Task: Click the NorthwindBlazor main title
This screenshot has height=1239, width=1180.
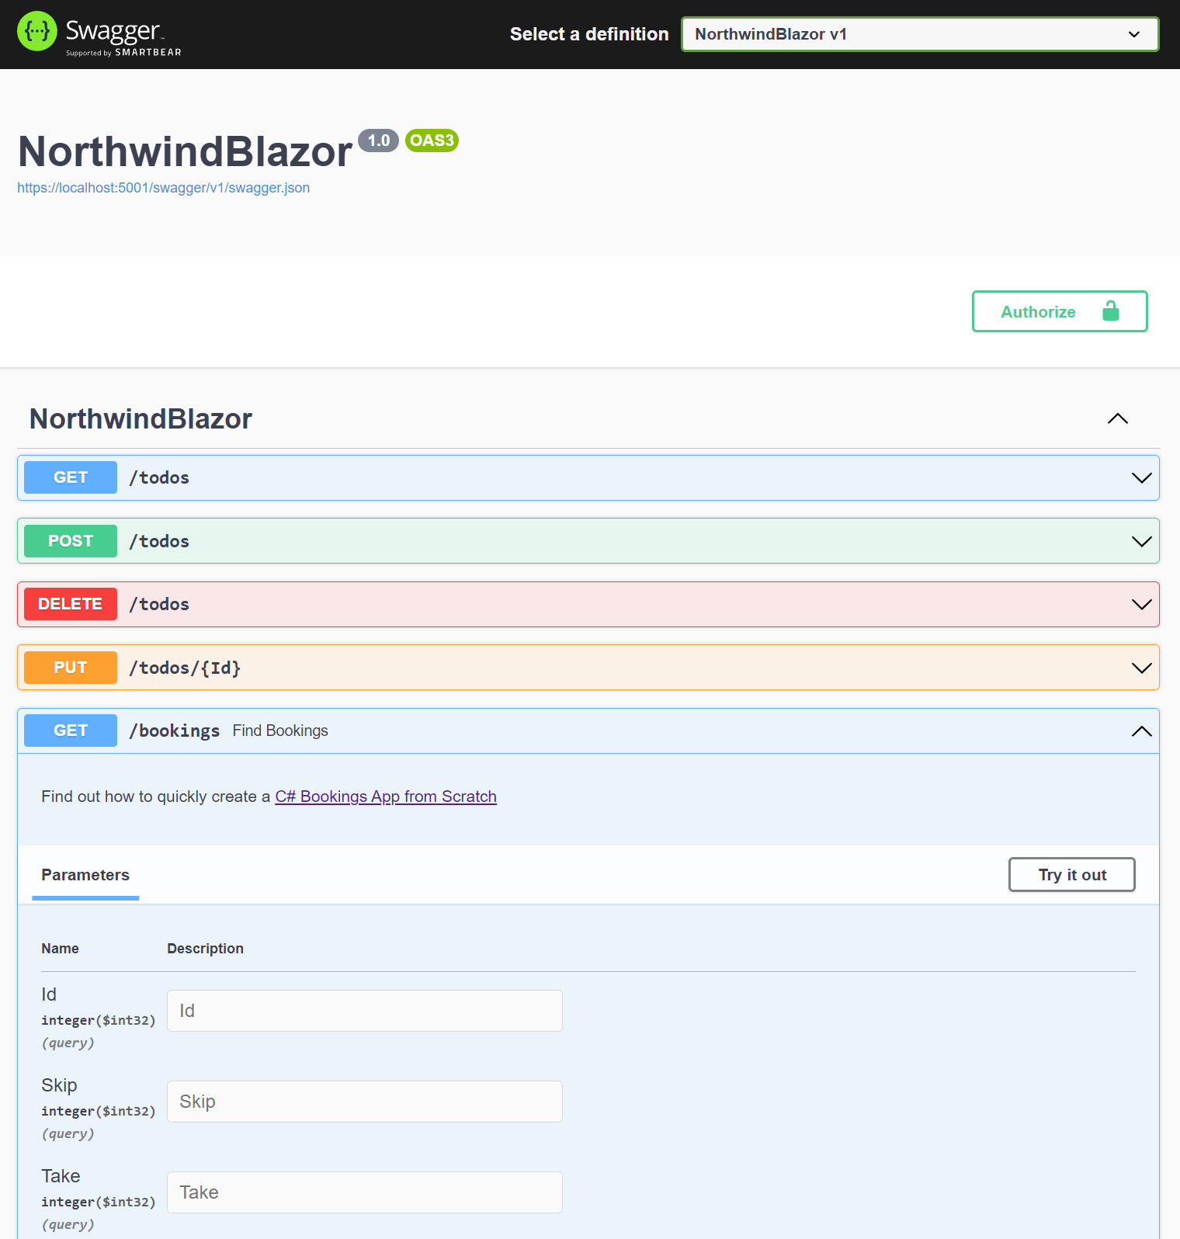Action: coord(185,151)
